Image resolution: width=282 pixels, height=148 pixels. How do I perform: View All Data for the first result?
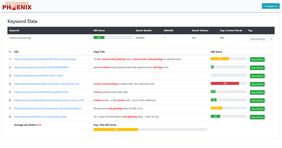point(257,60)
